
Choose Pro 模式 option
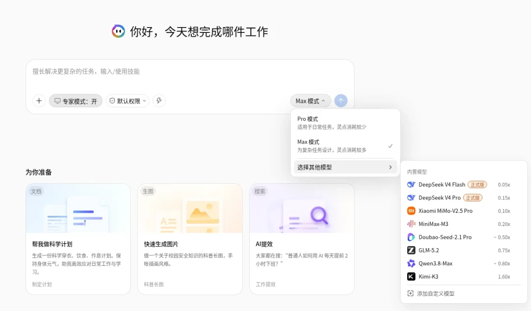pyautogui.click(x=345, y=123)
